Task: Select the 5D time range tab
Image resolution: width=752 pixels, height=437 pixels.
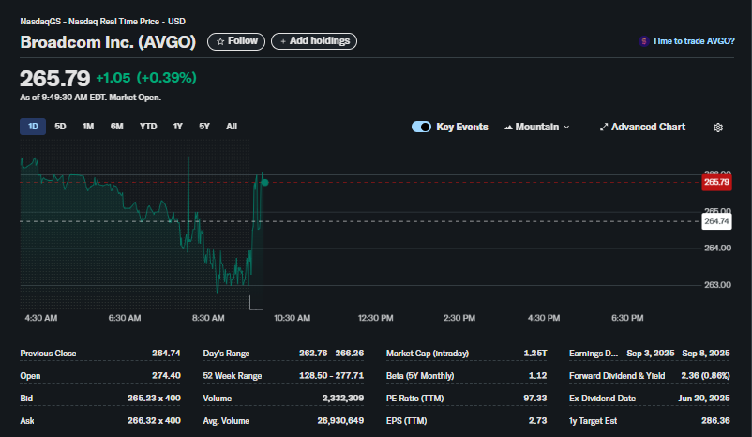Action: (x=60, y=127)
